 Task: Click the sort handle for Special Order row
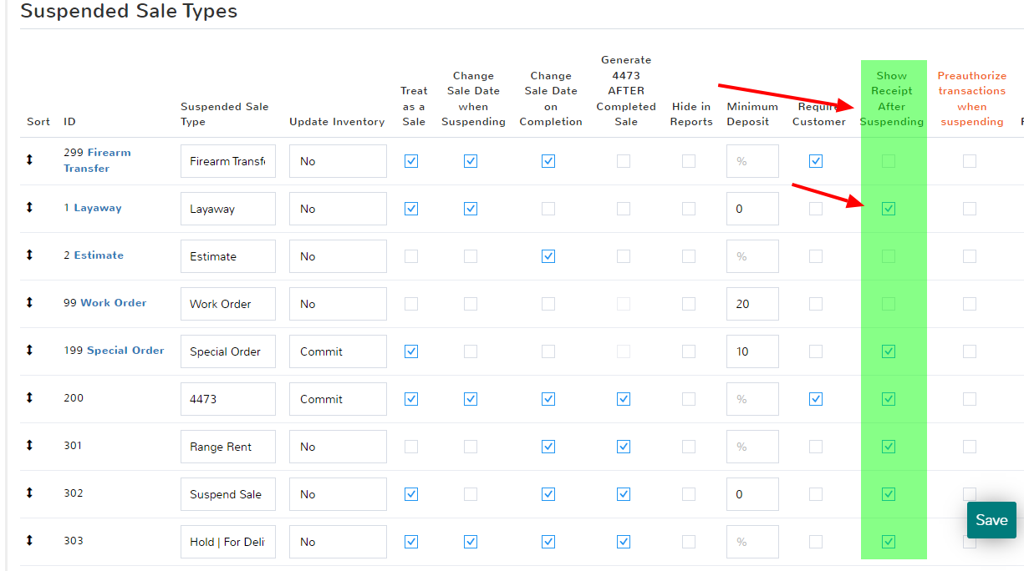pyautogui.click(x=30, y=350)
